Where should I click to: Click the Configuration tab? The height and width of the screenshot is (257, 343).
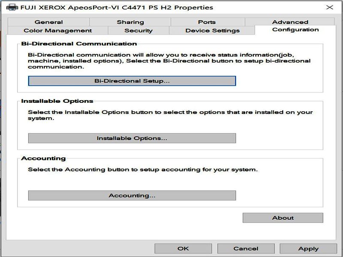[295, 30]
